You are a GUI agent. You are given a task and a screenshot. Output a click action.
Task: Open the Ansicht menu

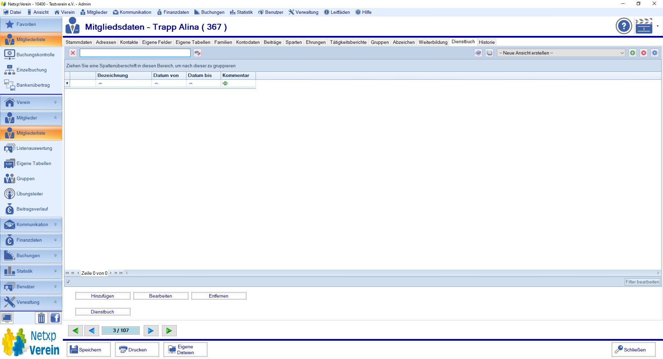click(38, 12)
